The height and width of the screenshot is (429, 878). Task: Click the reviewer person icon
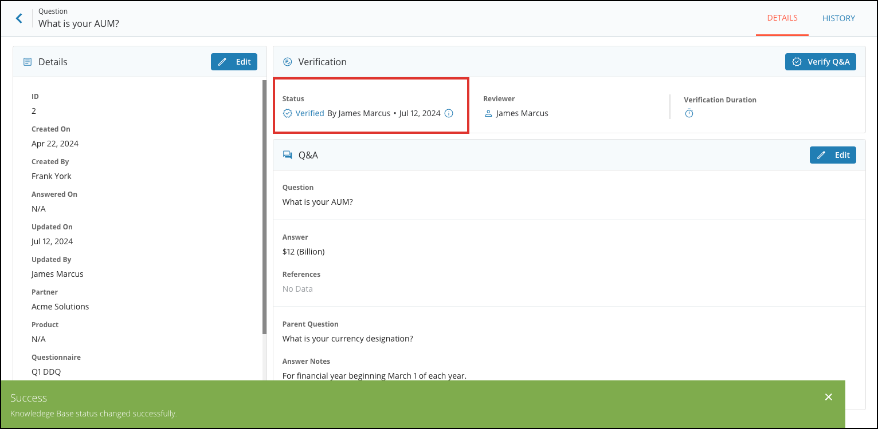point(488,114)
